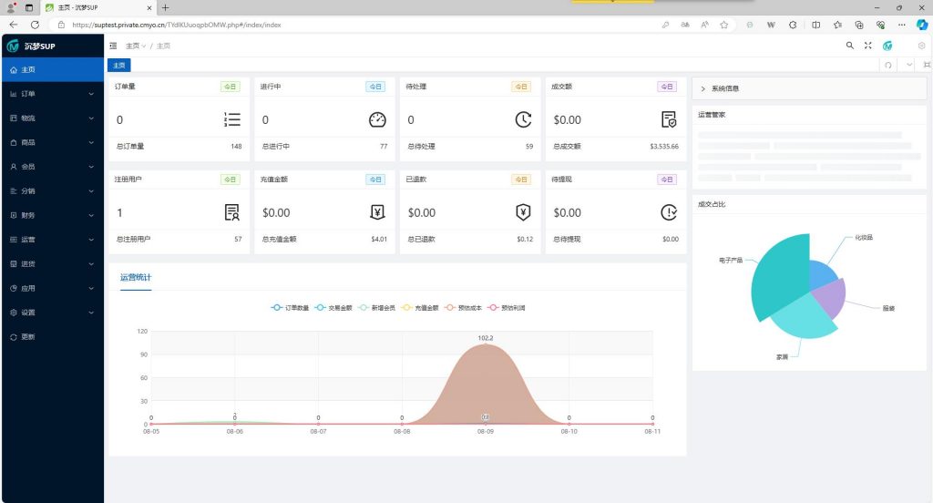
Task: Click the sidebar collapse icon beside breadcrumb
Action: pyautogui.click(x=113, y=46)
